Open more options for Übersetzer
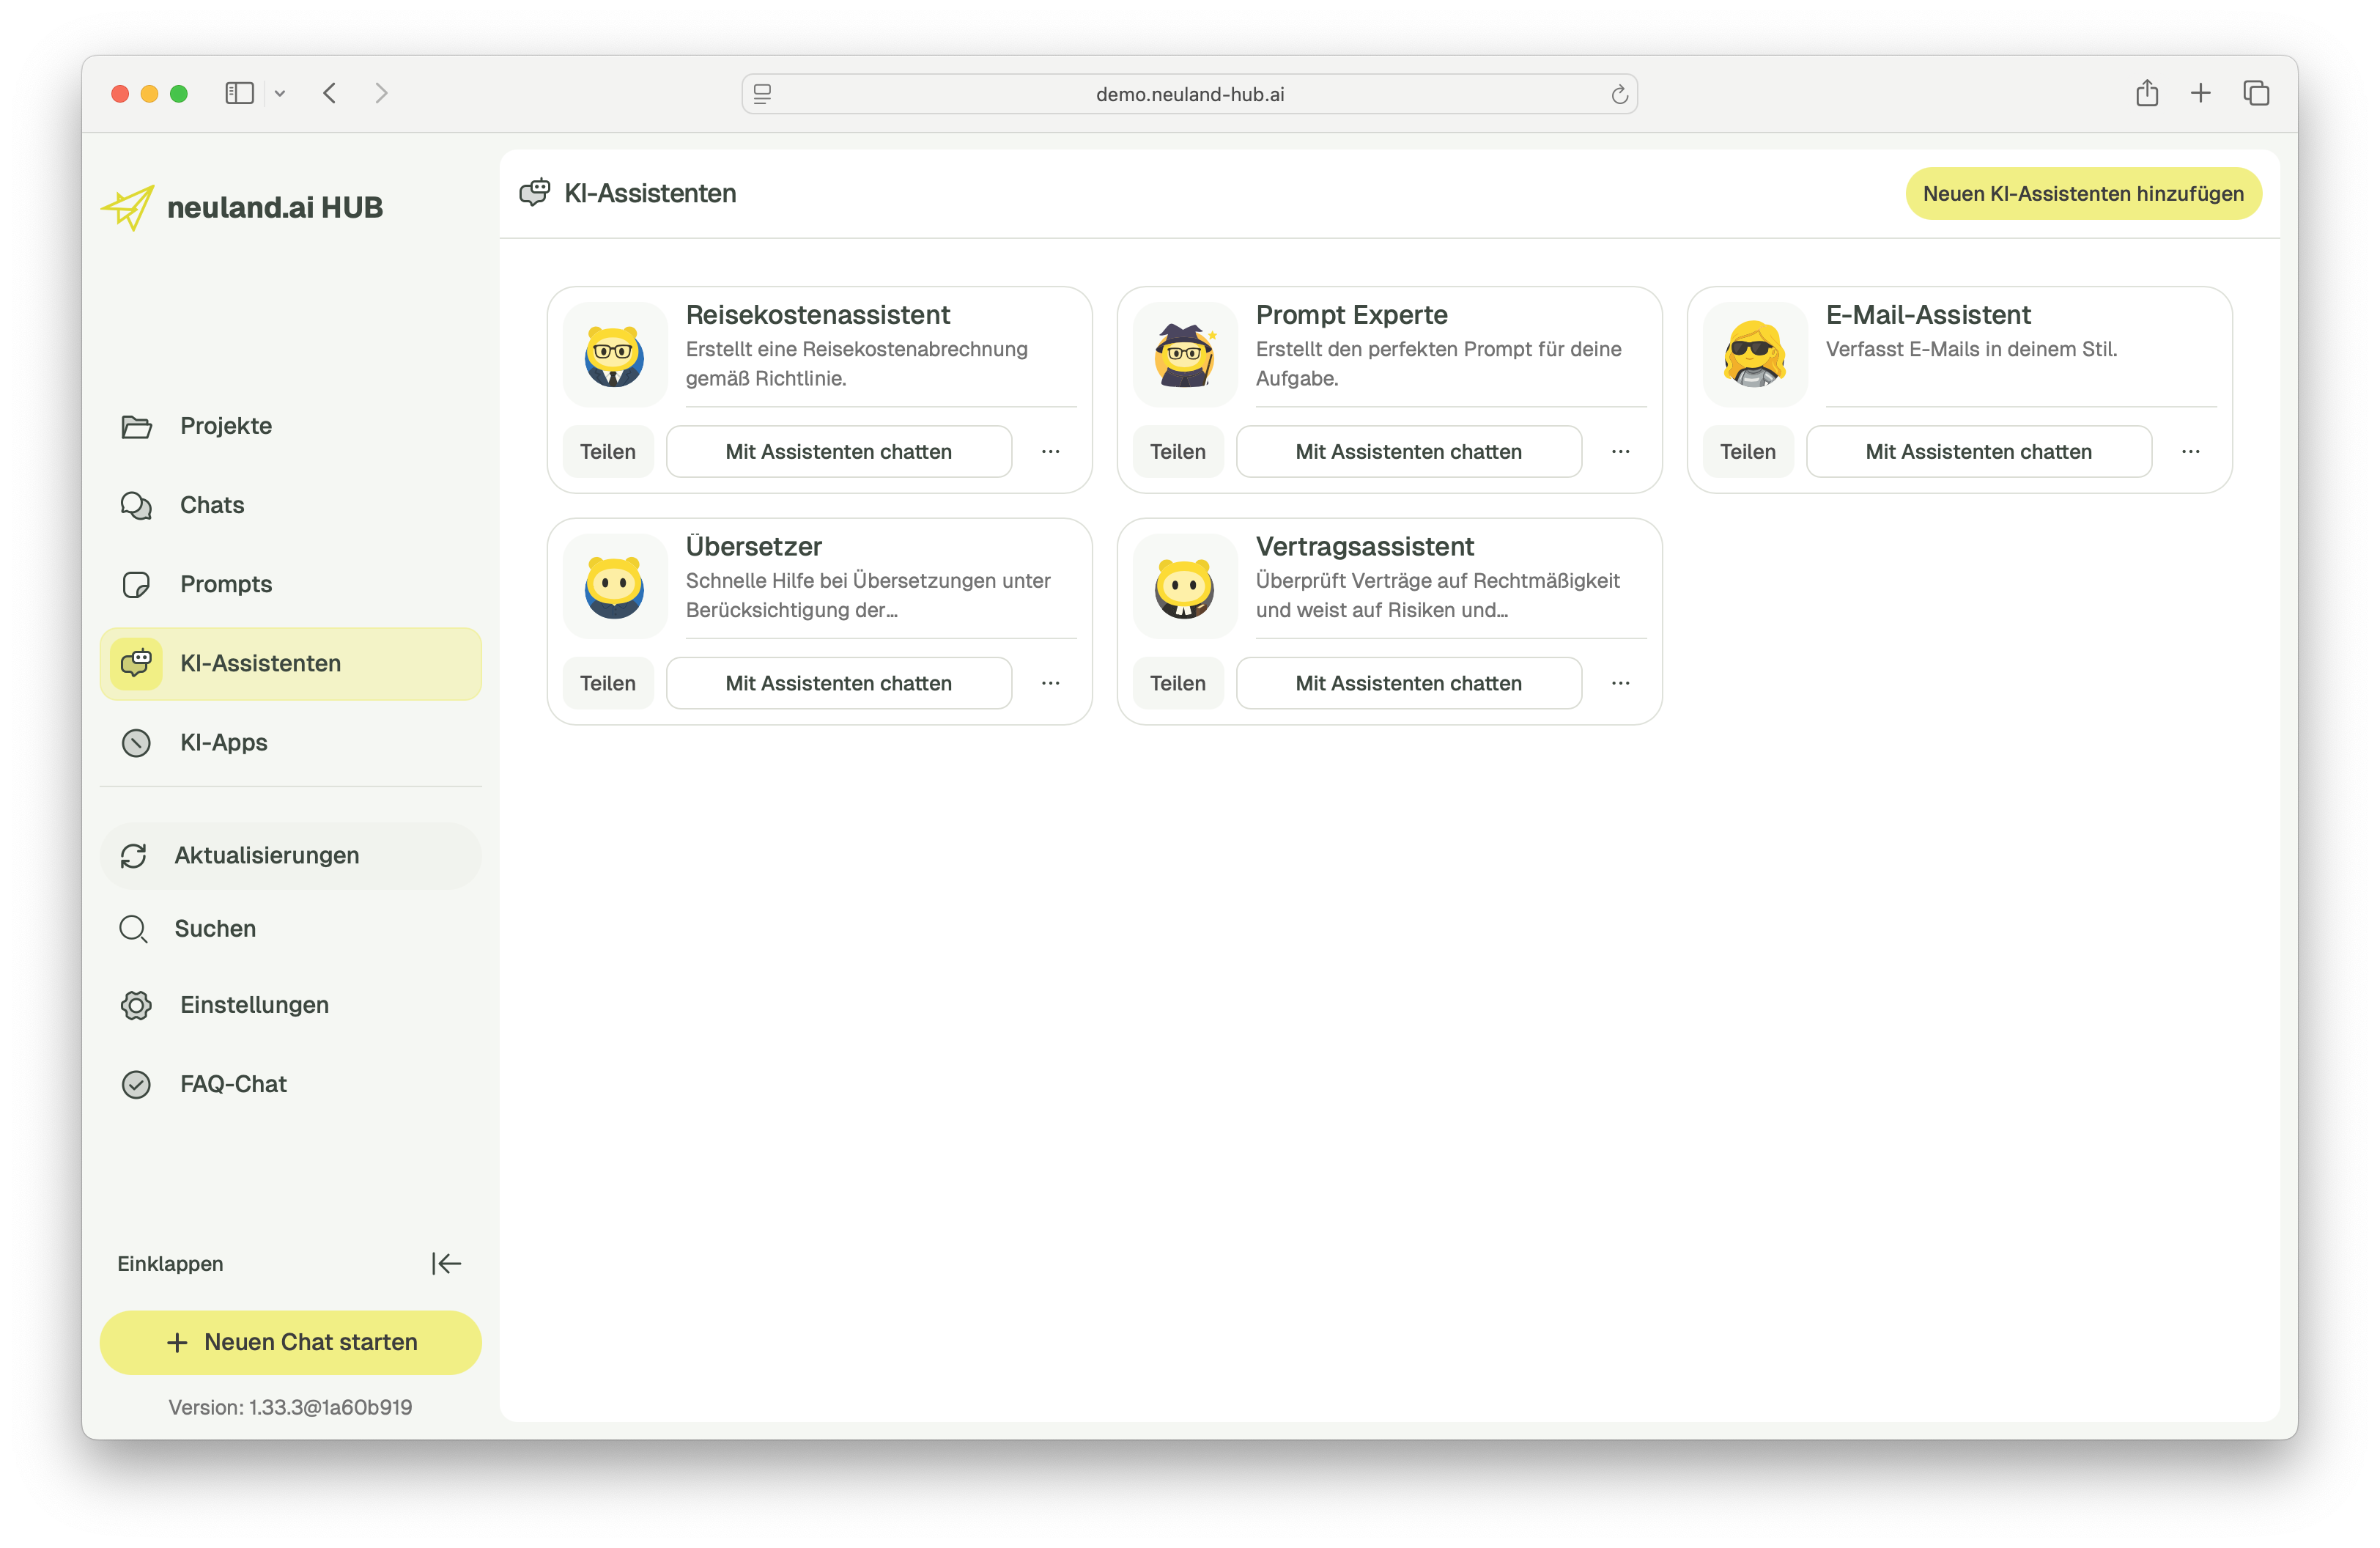The height and width of the screenshot is (1548, 2380). tap(1050, 684)
